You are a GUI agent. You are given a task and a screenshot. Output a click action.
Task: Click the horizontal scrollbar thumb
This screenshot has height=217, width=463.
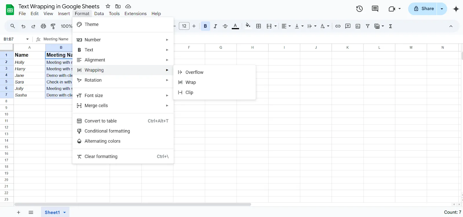(x=133, y=204)
